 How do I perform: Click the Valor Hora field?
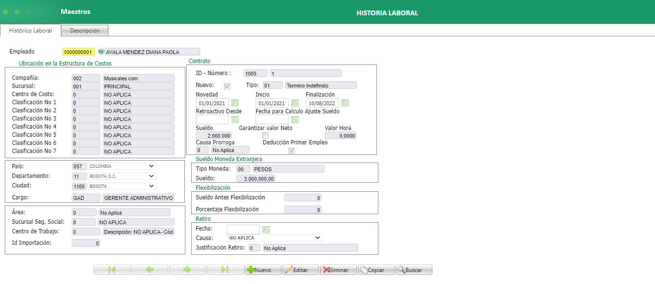pyautogui.click(x=341, y=136)
